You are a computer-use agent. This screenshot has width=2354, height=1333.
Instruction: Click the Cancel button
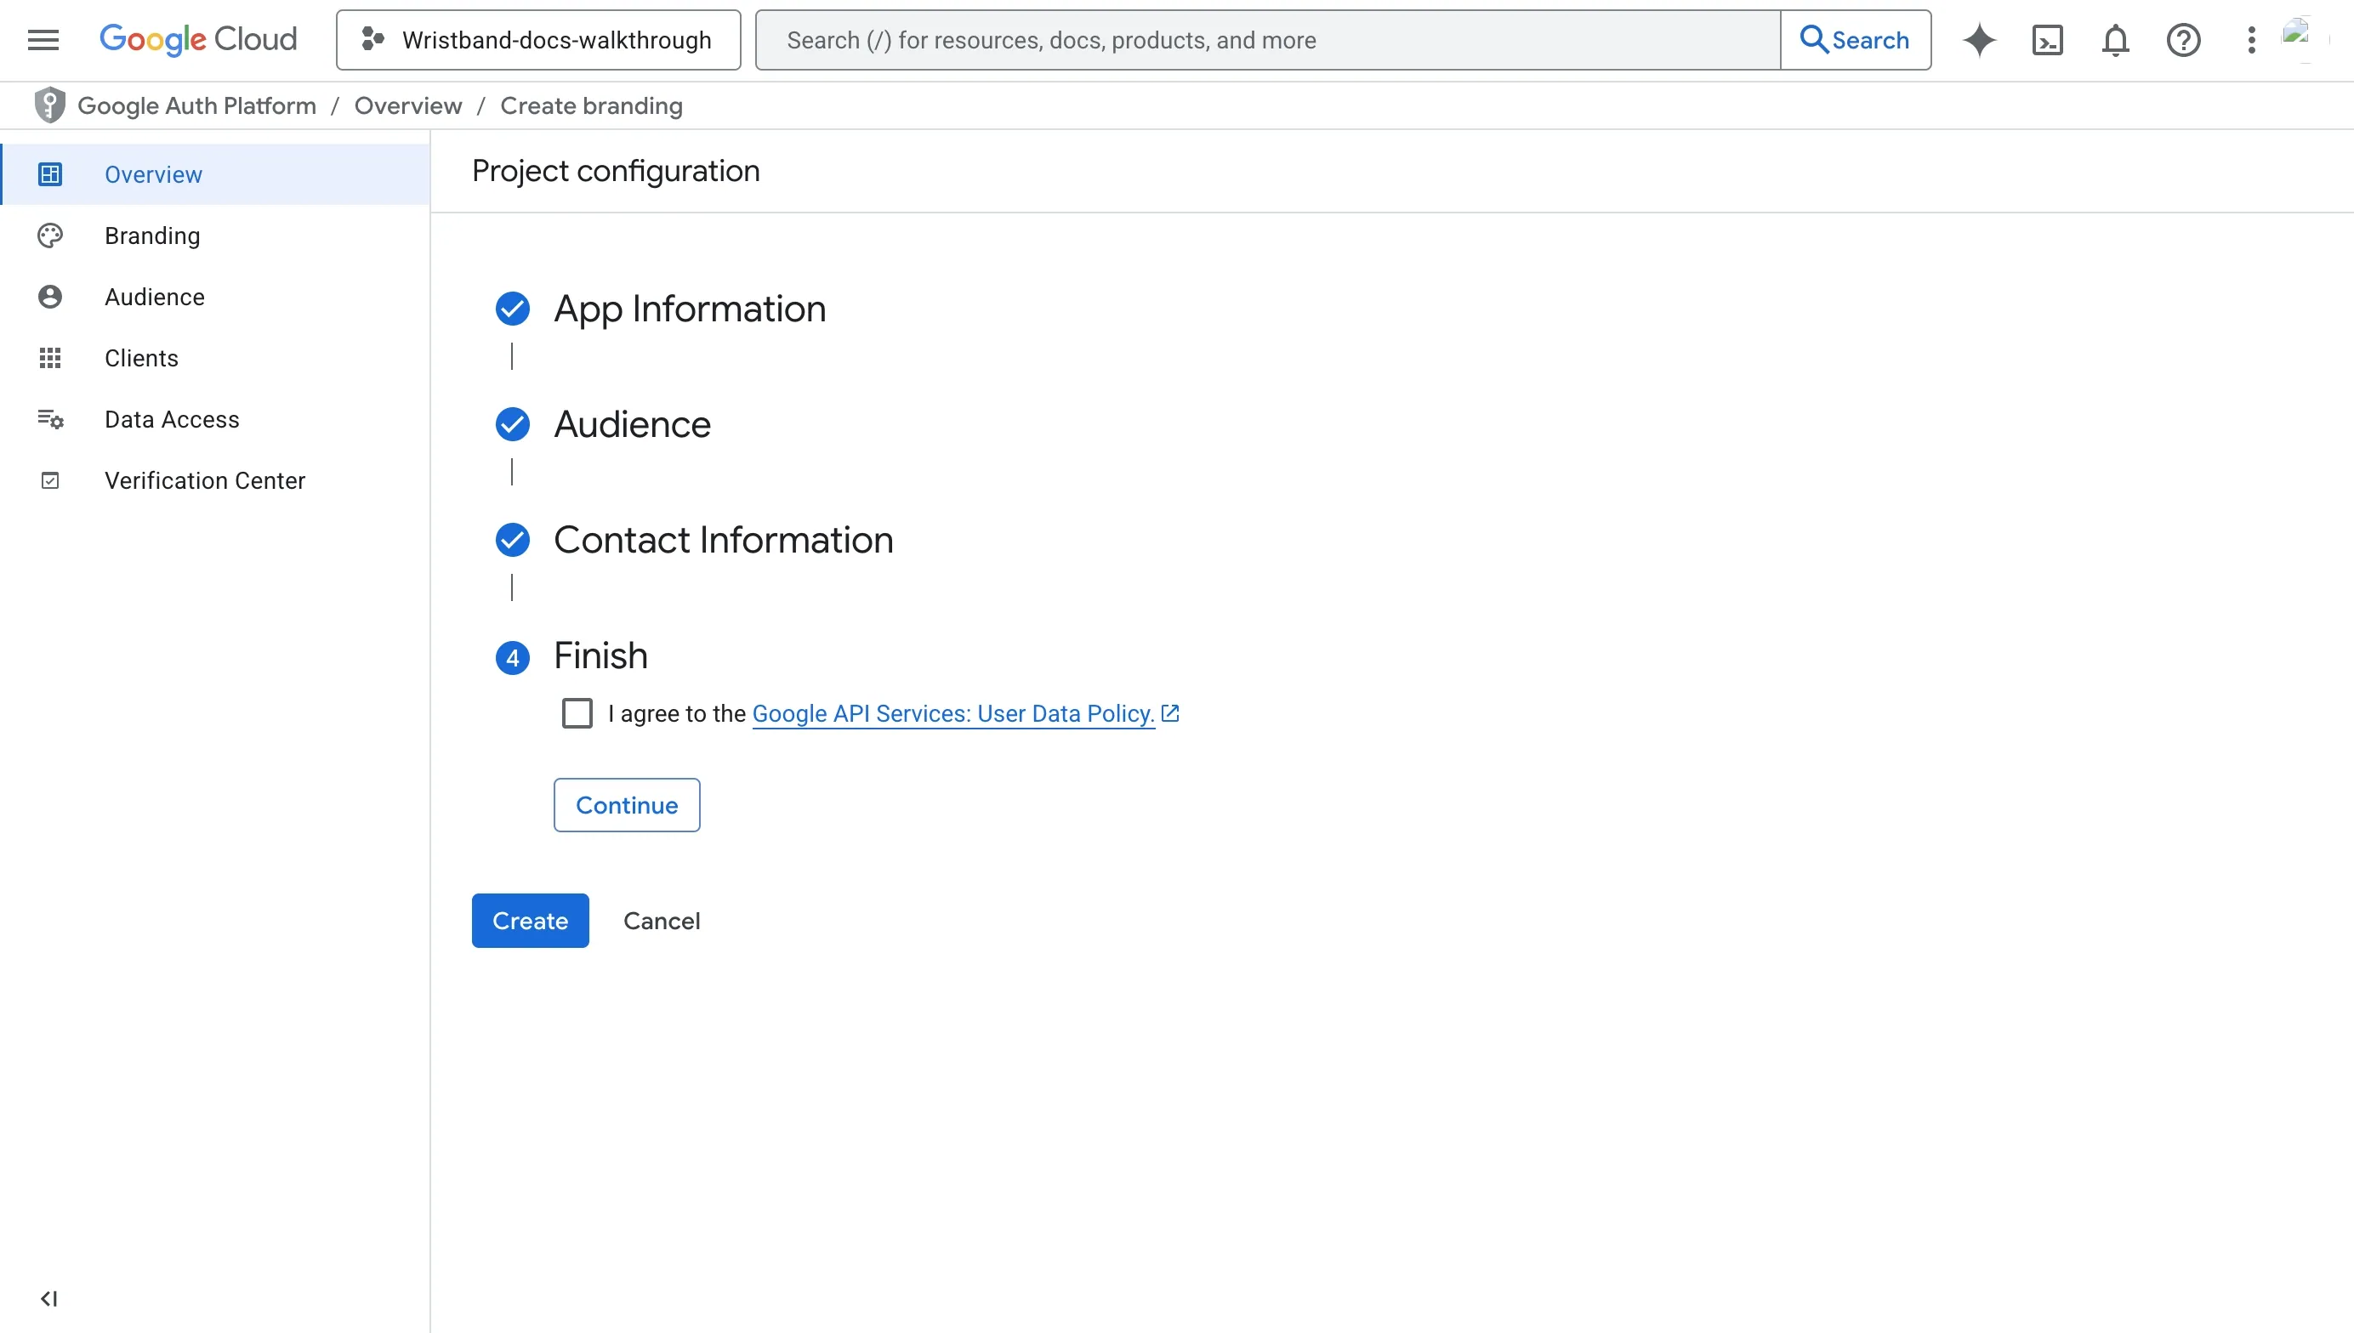[661, 920]
